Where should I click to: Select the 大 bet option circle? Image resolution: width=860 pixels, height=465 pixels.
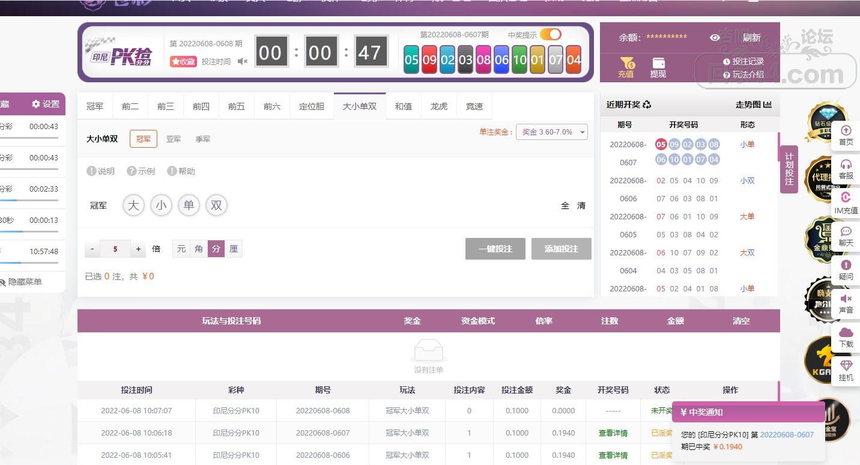pos(133,205)
